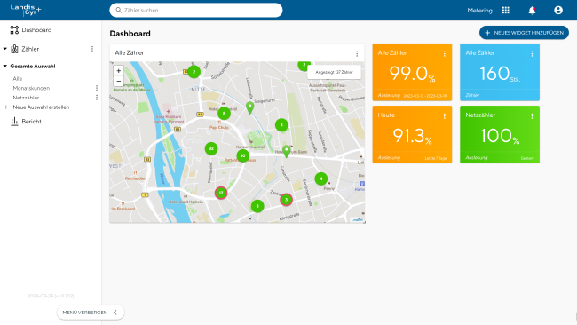Open options menu for Zähler
This screenshot has width=577, height=325.
(92, 49)
